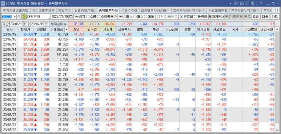Select the 23/06/22 date row

click(138, 130)
